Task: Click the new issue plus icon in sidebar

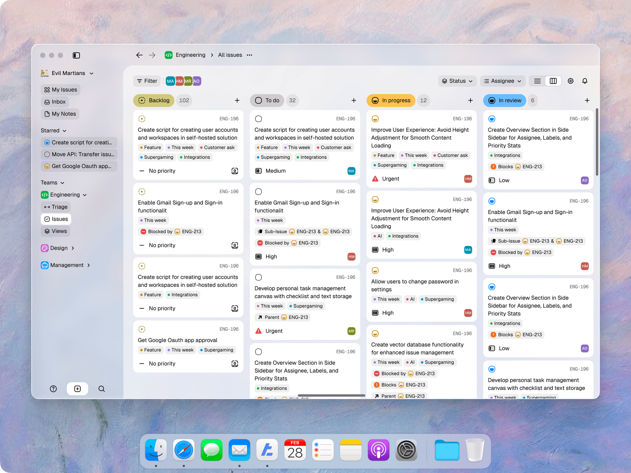Action: tap(77, 389)
